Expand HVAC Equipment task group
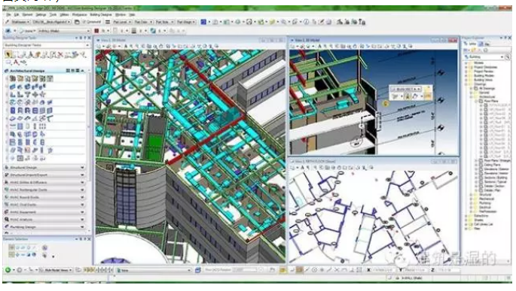516x291 pixels. pyautogui.click(x=45, y=212)
